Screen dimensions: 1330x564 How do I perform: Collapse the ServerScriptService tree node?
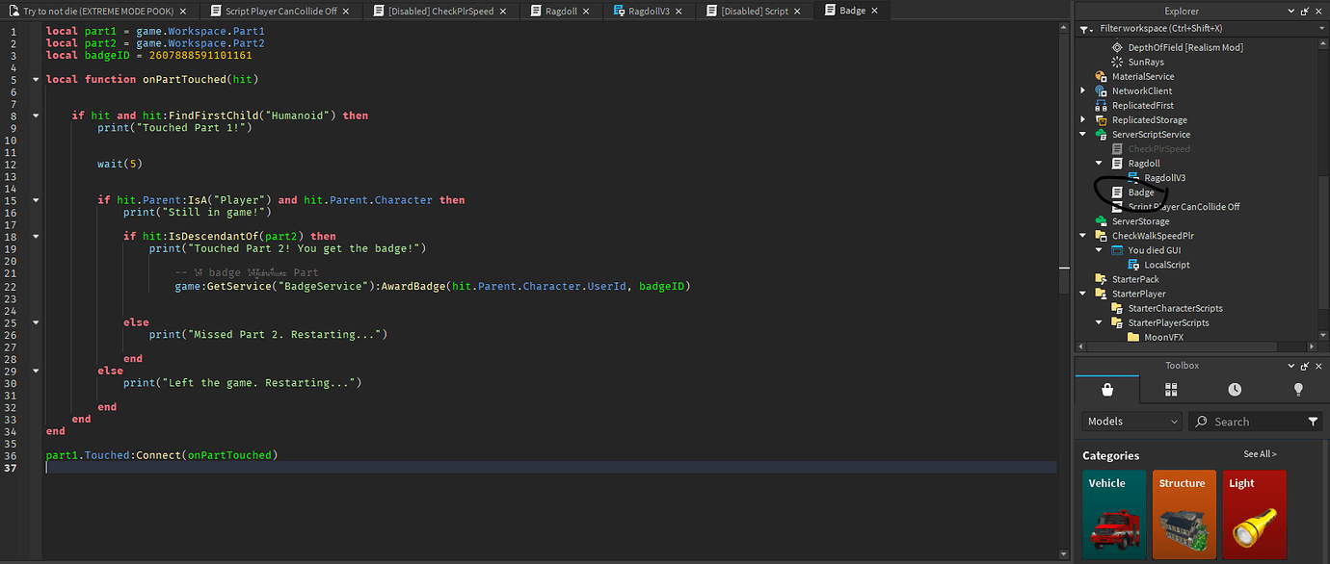(x=1082, y=134)
